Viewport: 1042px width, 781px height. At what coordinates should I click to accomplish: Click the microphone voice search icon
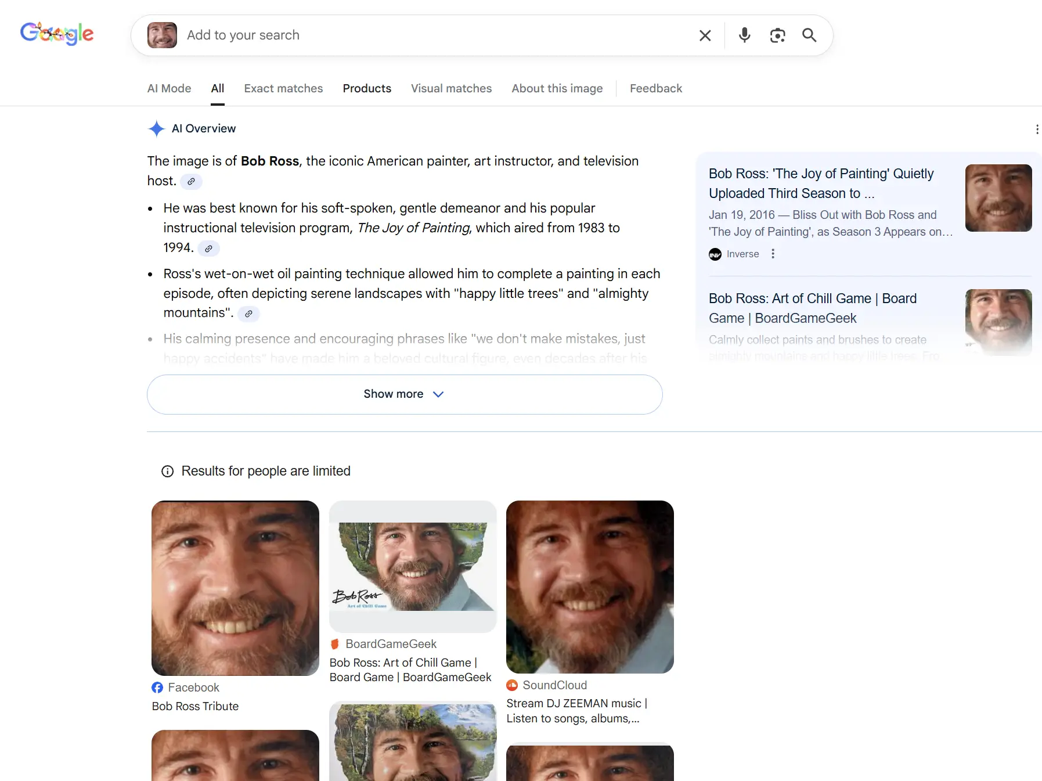click(x=744, y=35)
